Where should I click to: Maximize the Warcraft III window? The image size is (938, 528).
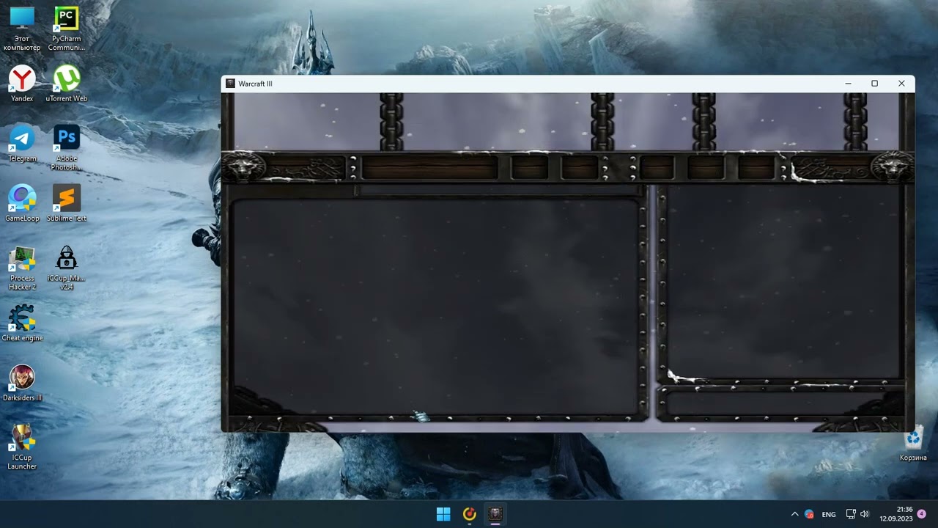[874, 84]
